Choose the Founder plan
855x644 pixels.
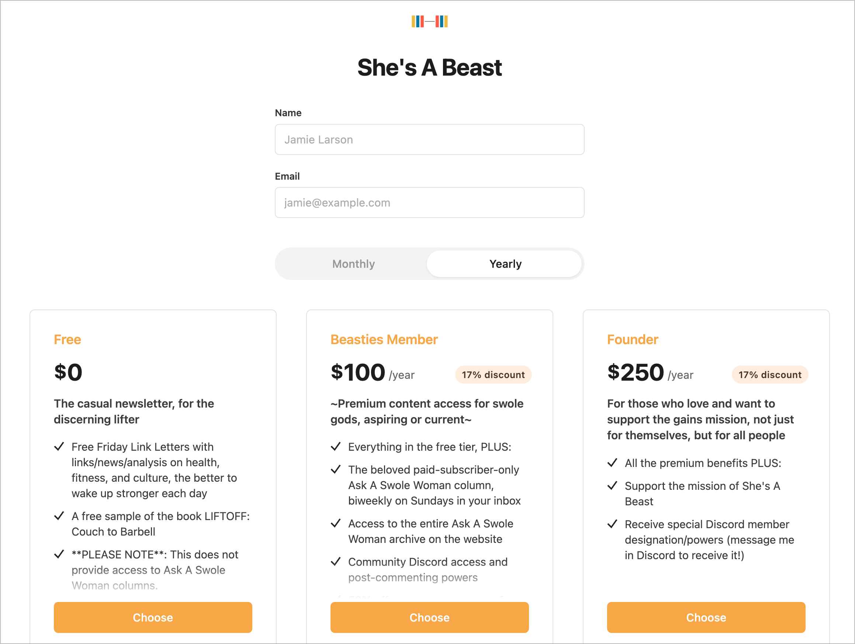706,617
